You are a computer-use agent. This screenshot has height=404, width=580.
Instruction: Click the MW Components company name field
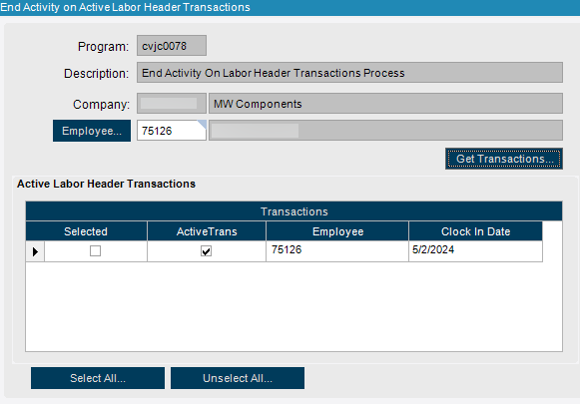385,103
